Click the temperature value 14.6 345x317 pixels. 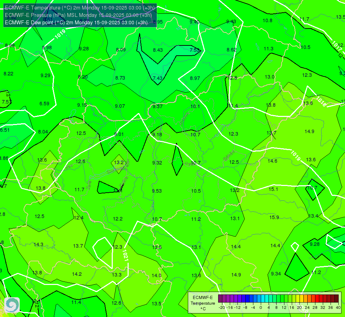(x=272, y=161)
